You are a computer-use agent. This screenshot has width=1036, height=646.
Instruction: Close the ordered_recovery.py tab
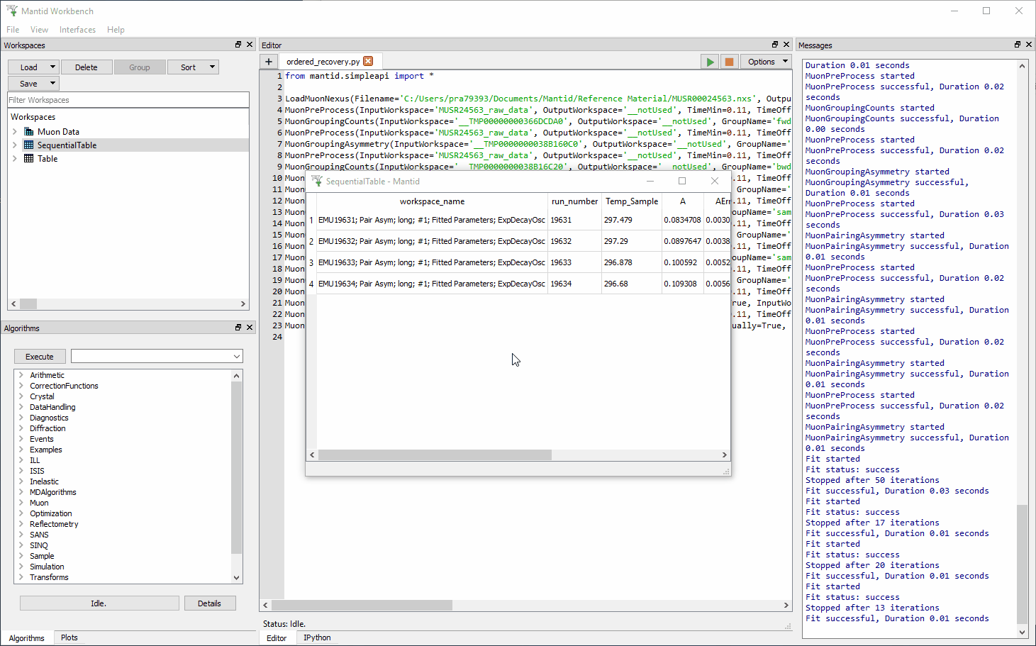point(368,61)
